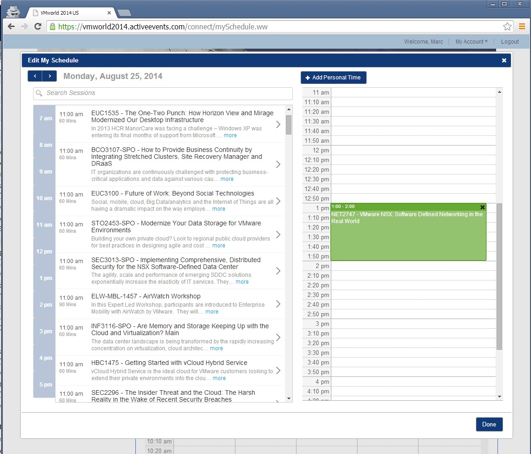Jump to 2 pm in time sidebar
Image resolution: width=531 pixels, height=454 pixels.
coord(45,305)
